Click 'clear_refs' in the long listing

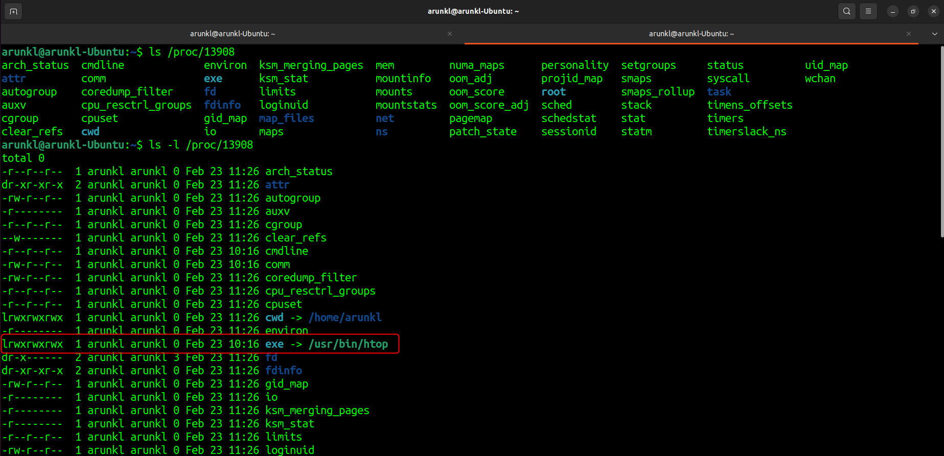pyautogui.click(x=296, y=238)
